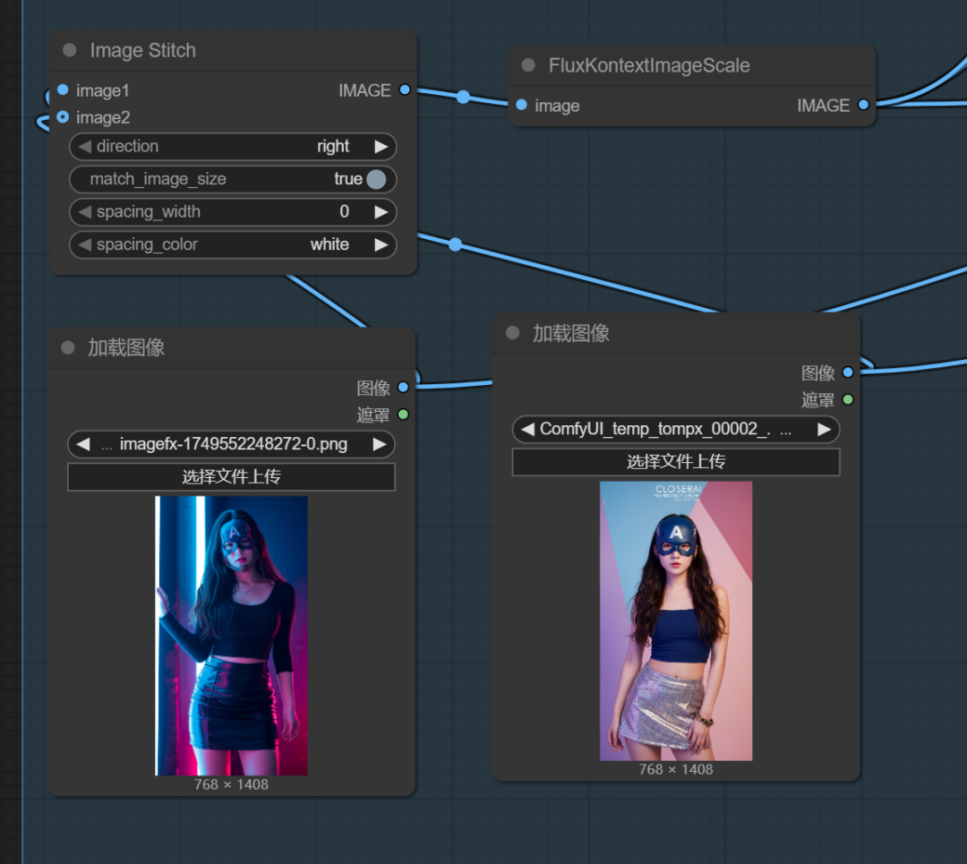The height and width of the screenshot is (864, 967).
Task: Click the spacing_width value field showing 0
Action: click(233, 211)
